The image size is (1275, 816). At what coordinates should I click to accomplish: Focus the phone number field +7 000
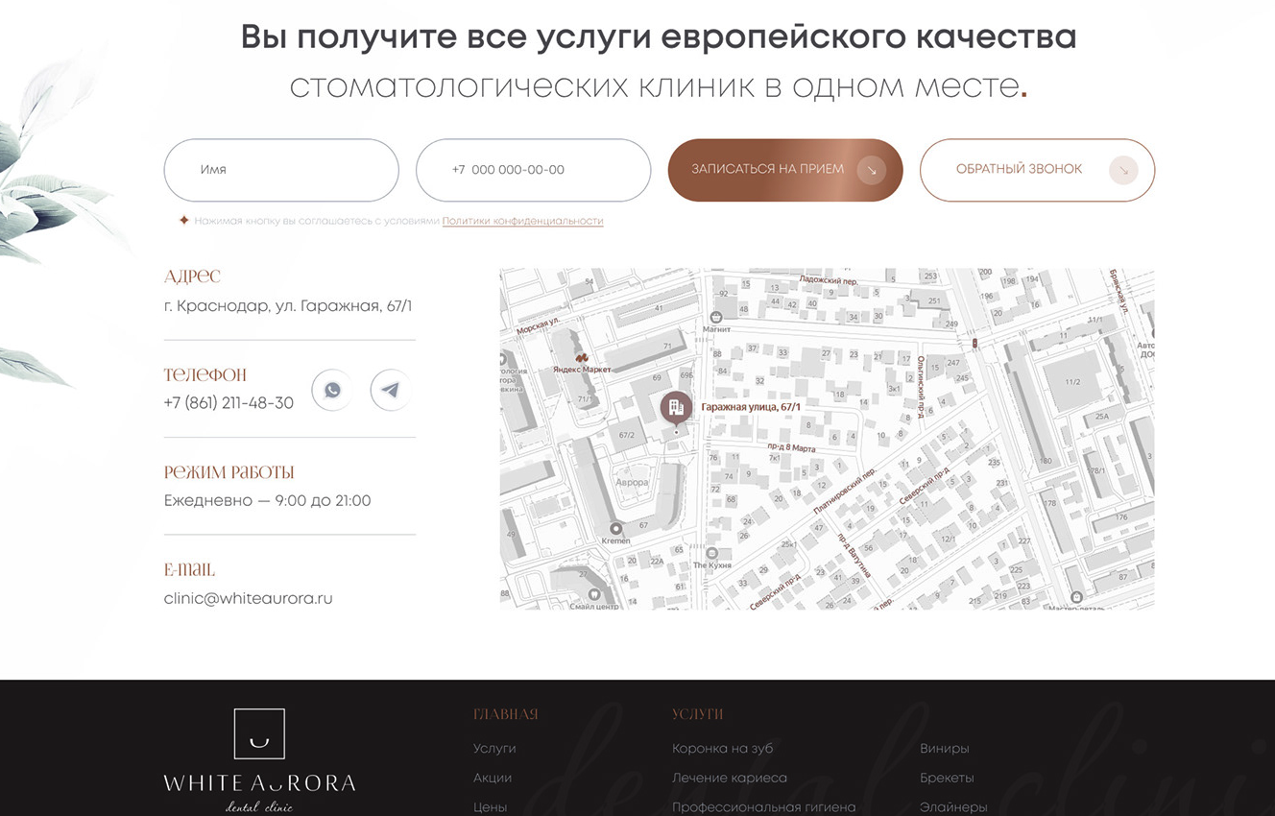(534, 170)
